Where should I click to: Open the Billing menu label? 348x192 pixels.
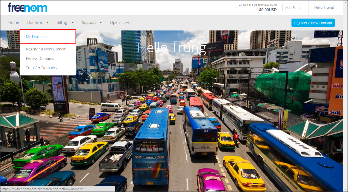[x=62, y=22]
